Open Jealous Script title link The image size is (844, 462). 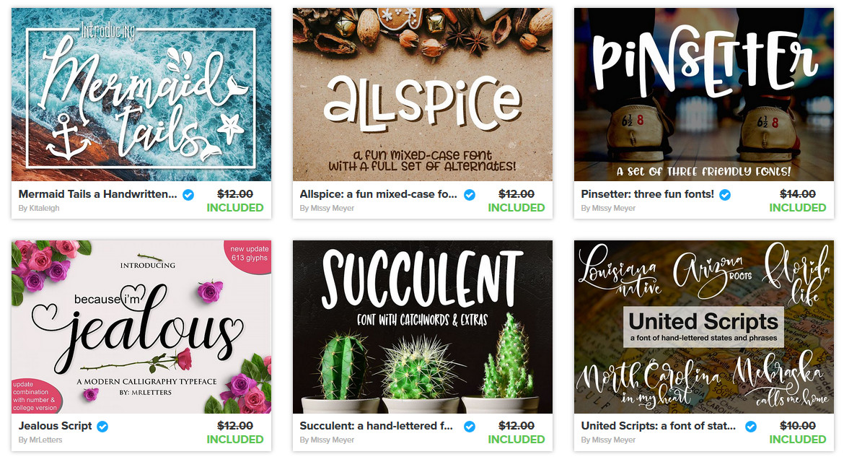click(x=56, y=426)
